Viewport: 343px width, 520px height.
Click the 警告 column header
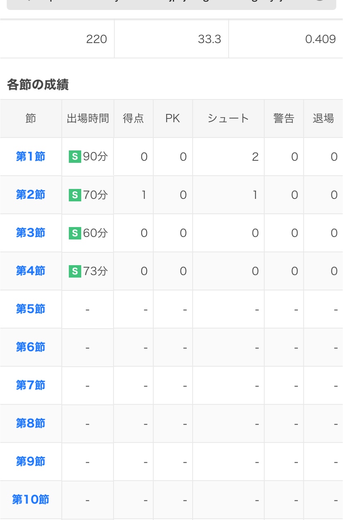(284, 119)
